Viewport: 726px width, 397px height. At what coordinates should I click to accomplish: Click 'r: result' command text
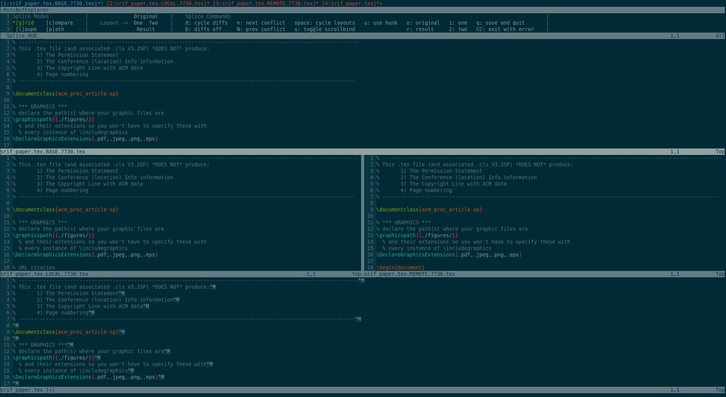(420, 29)
